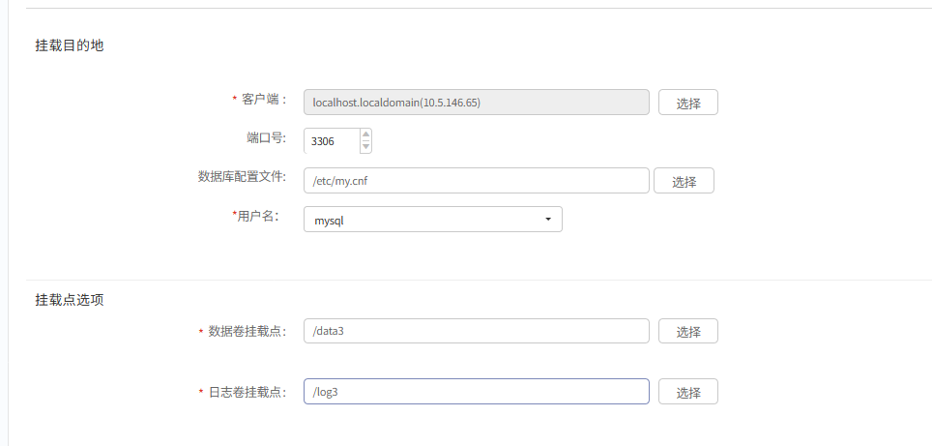
Task: Click the 端口号 label text
Action: [266, 138]
